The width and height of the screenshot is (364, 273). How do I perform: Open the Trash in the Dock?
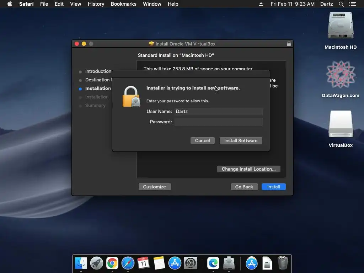coord(283,263)
